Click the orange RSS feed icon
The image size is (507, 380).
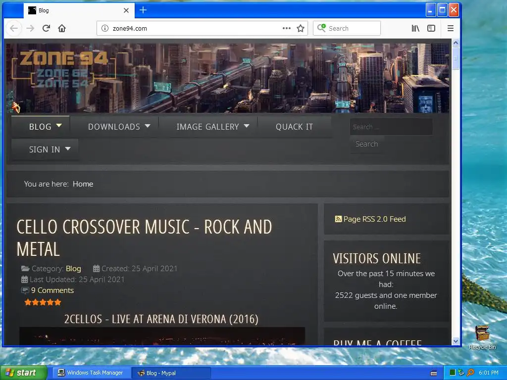point(338,219)
